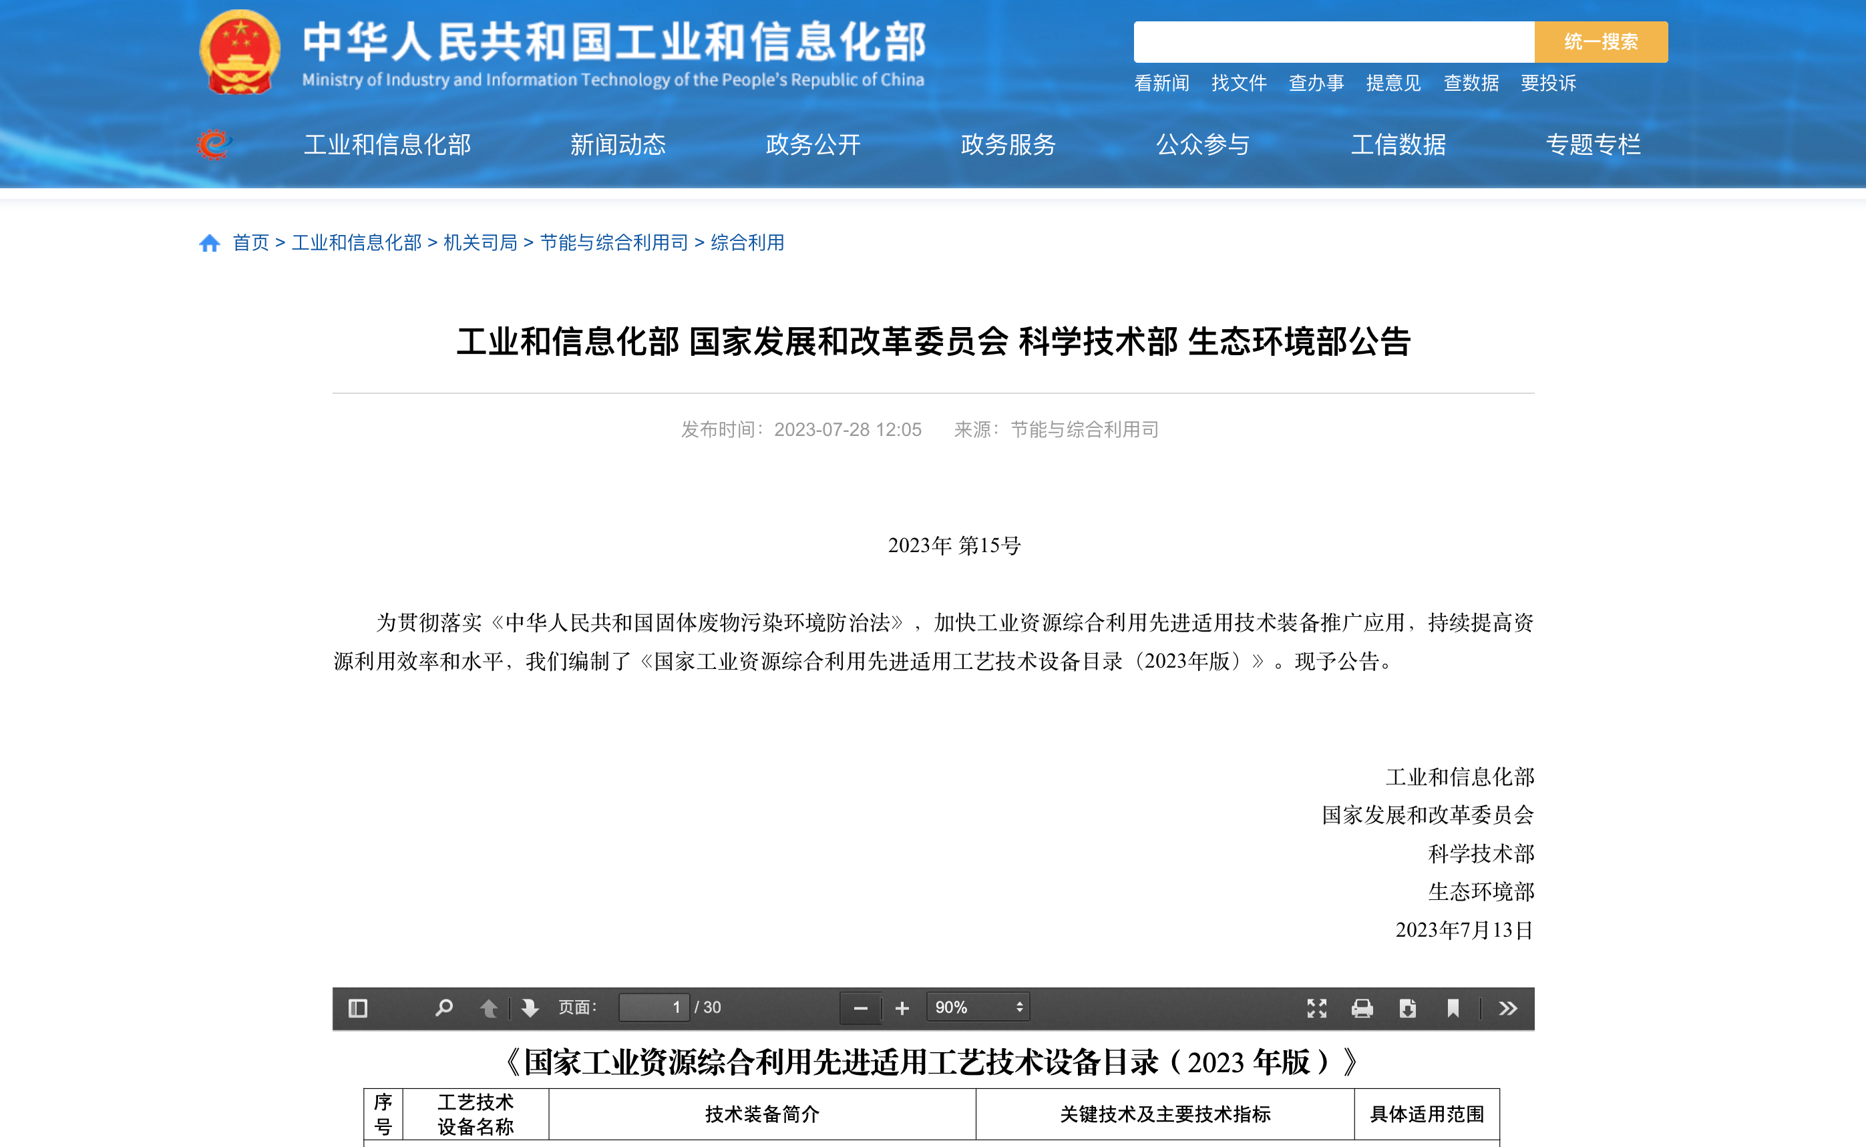Zoom out with the minus icon
This screenshot has width=1866, height=1147.
(x=860, y=1007)
